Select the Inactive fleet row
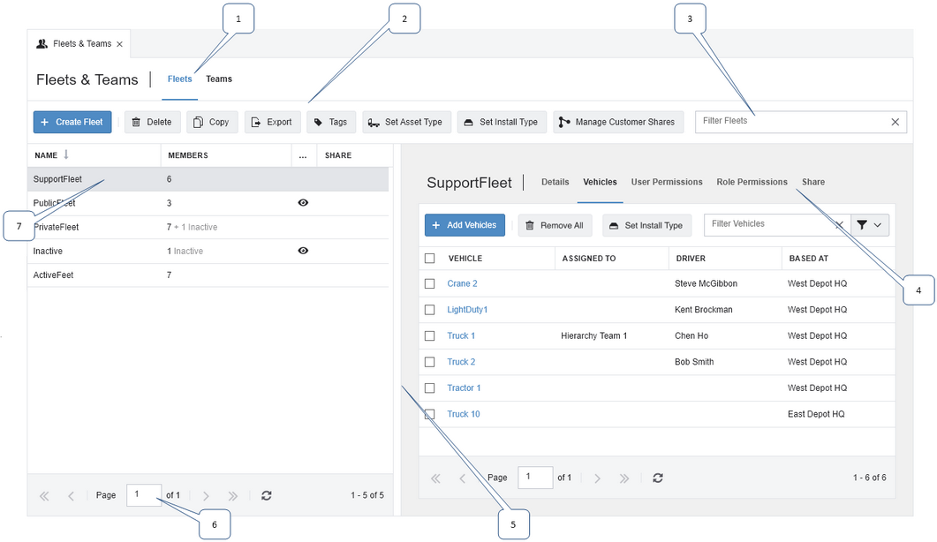937x542 pixels. click(x=208, y=251)
